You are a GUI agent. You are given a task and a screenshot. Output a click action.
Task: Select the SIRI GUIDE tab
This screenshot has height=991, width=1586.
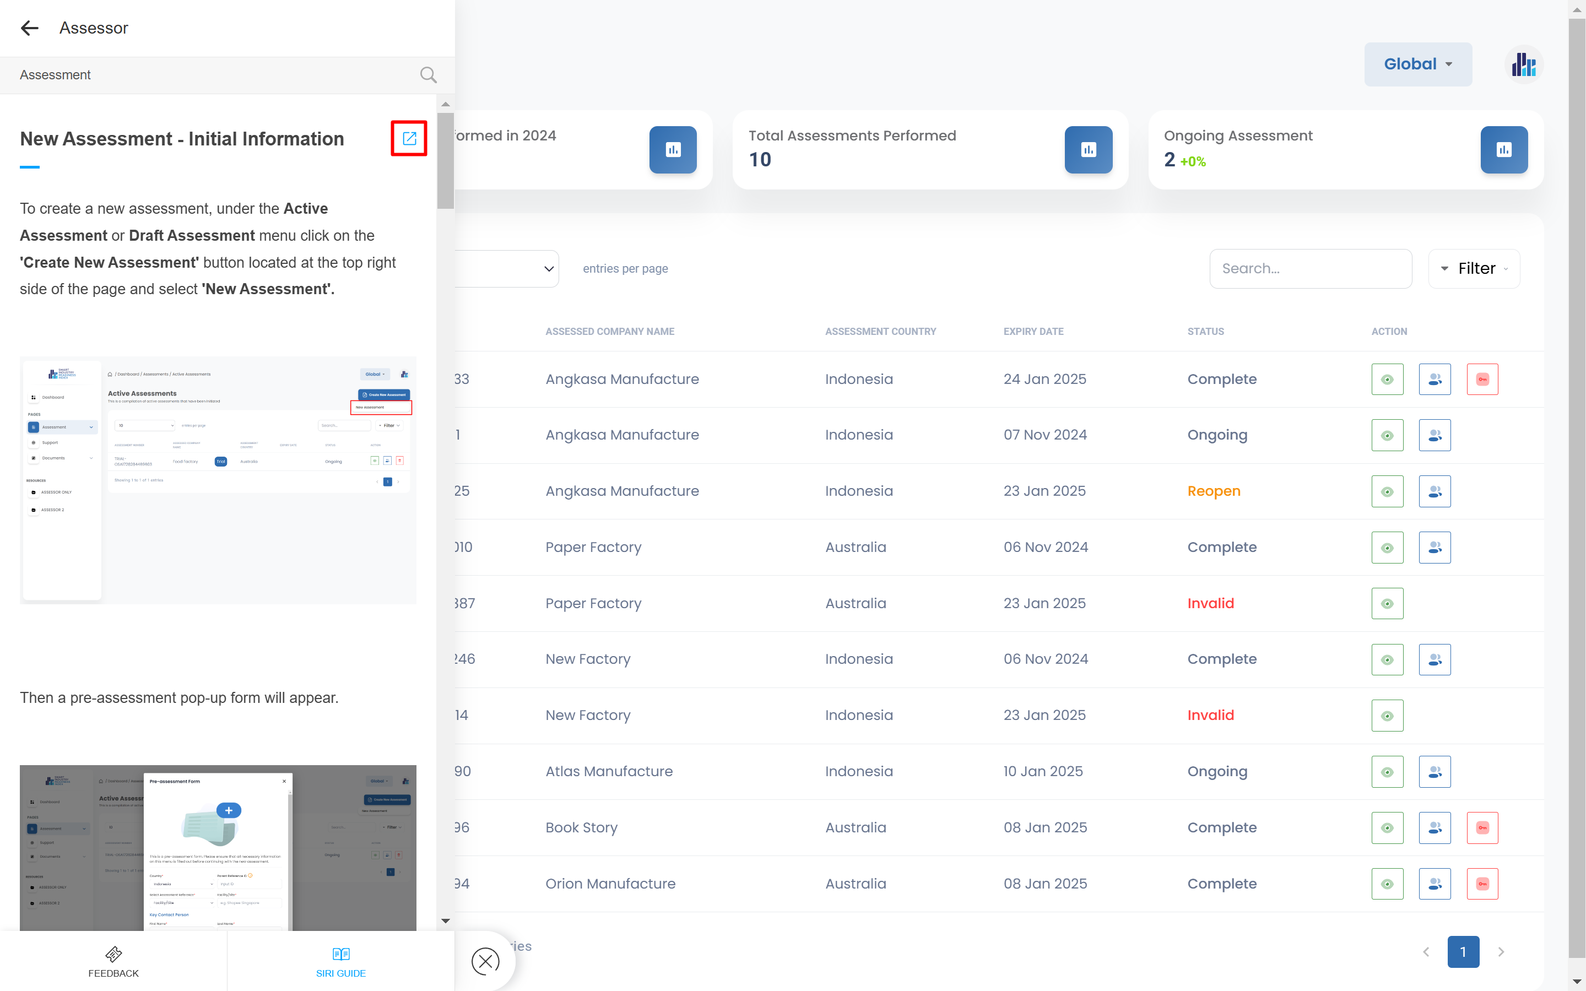[x=341, y=961]
